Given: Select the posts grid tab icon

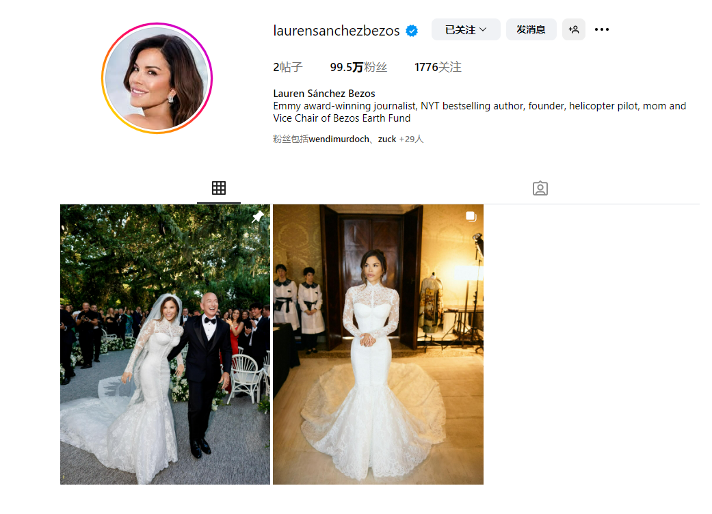Looking at the screenshot, I should tap(219, 188).
